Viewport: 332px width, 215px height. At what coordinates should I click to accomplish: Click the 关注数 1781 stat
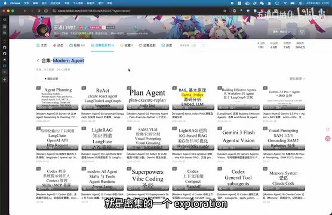tap(261, 45)
